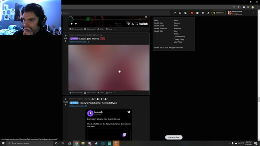
Task: Open 'Today's PogChamp: KomodoHype' title
Action: (98, 103)
